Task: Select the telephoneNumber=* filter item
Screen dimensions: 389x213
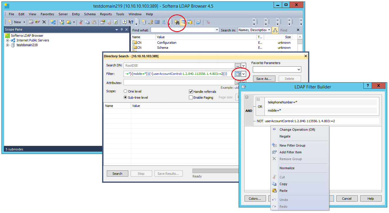Action: click(x=321, y=102)
